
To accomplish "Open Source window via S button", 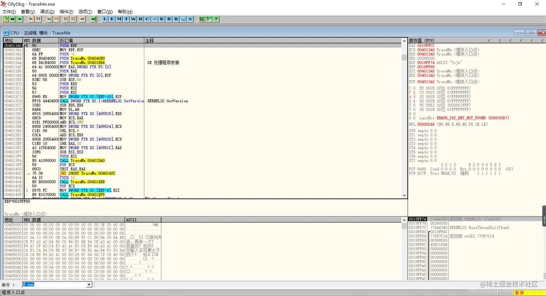I will [x=190, y=19].
